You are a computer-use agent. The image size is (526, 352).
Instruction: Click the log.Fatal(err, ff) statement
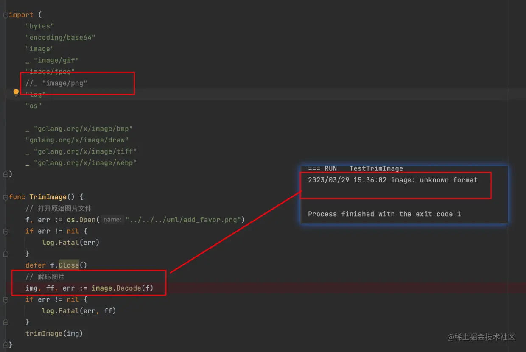click(79, 311)
